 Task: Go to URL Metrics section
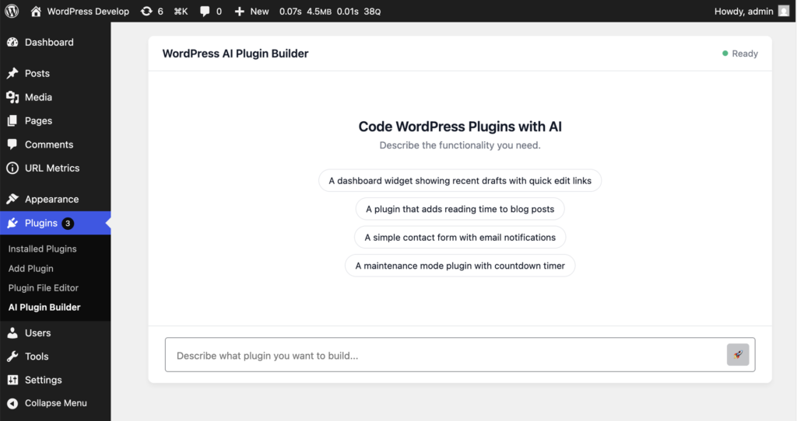(x=51, y=168)
